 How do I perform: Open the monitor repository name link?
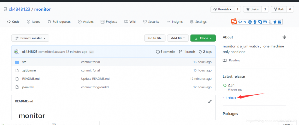pos(42,9)
